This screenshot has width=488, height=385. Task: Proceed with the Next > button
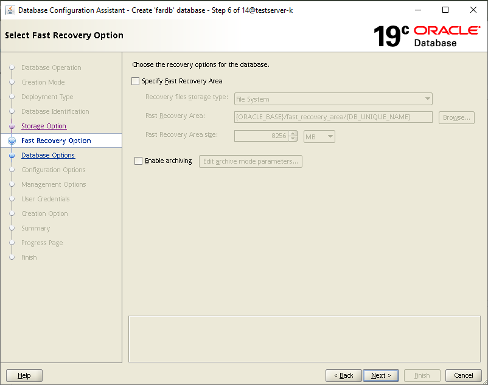coord(381,375)
